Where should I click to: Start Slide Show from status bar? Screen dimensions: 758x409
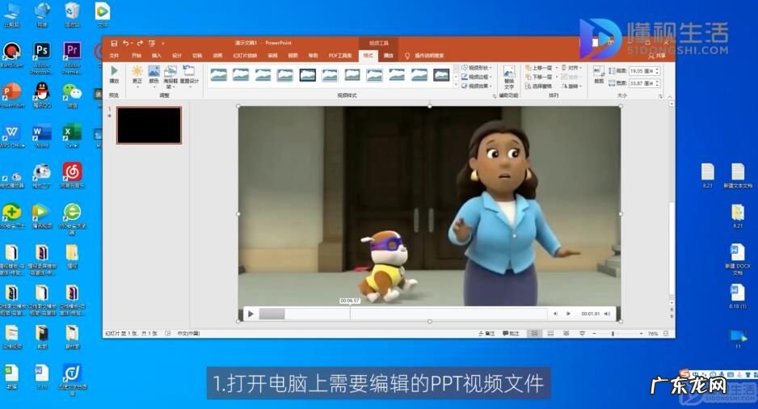[x=582, y=334]
